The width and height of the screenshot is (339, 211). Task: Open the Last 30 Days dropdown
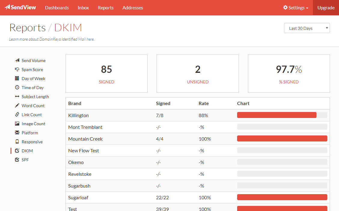point(307,28)
